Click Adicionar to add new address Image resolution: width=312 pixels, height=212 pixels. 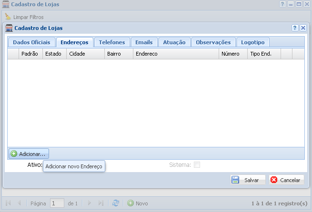(29, 154)
